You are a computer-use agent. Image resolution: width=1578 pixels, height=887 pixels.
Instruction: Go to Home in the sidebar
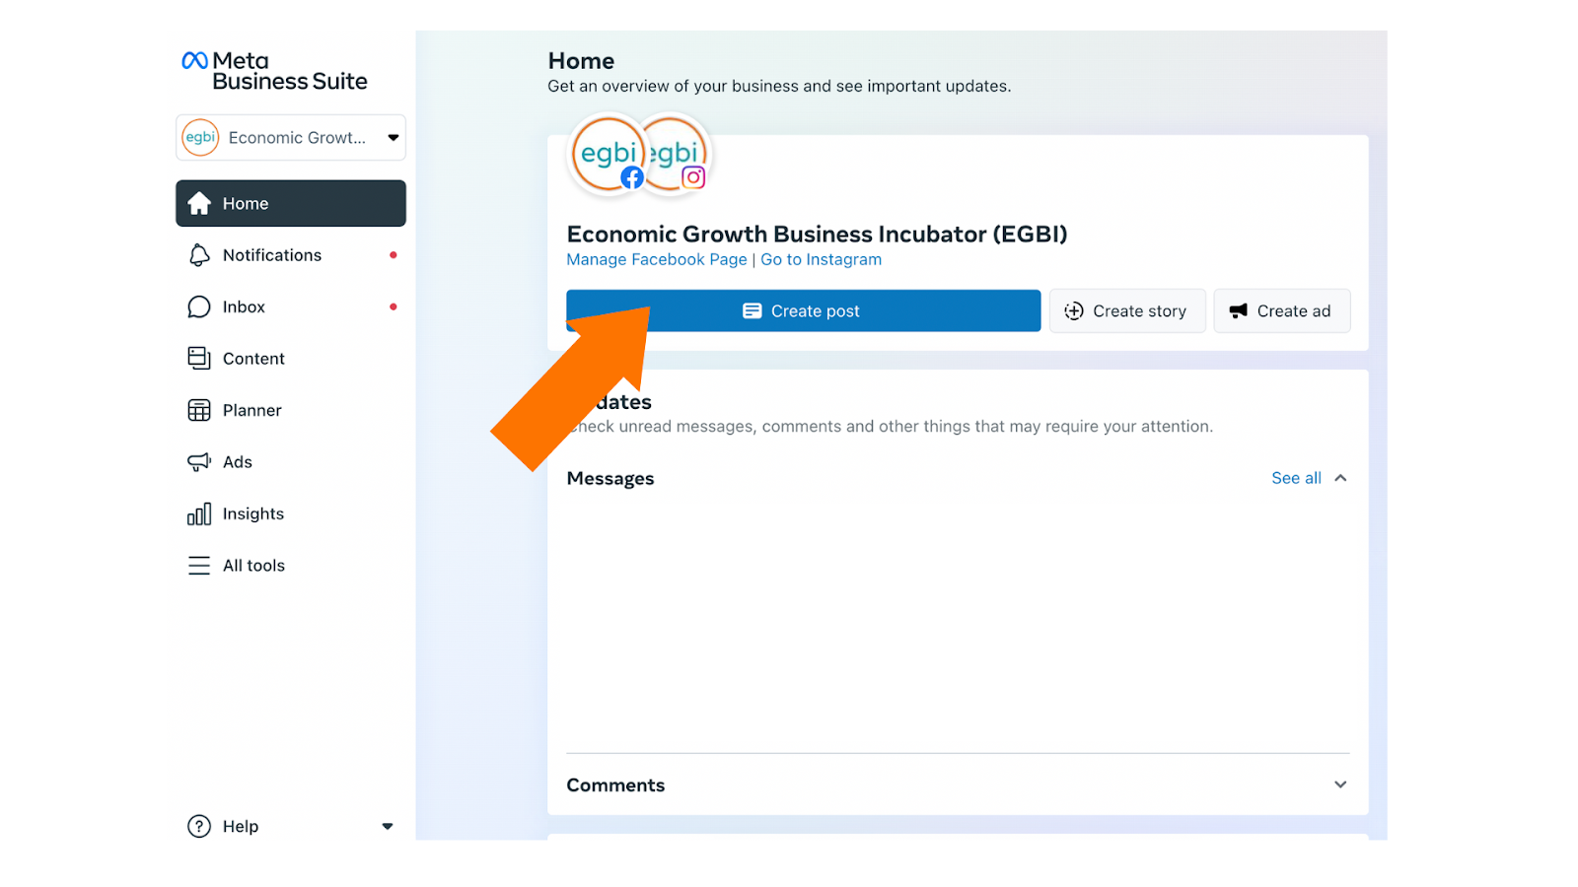coord(291,203)
